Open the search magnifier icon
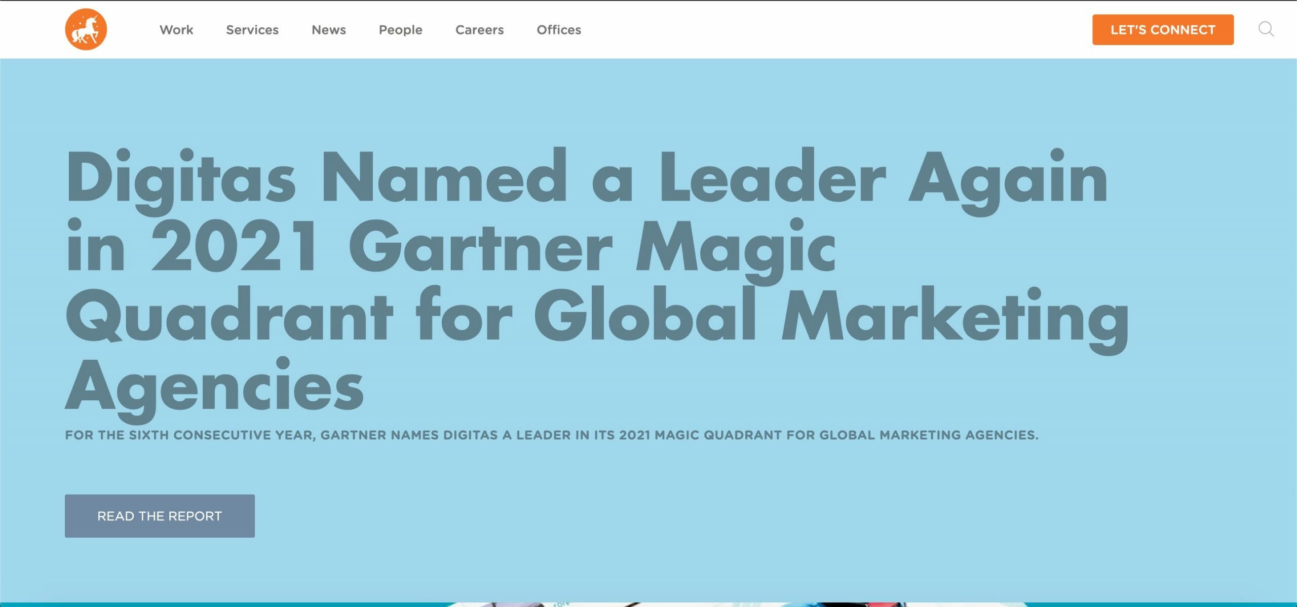This screenshot has height=607, width=1297. pos(1266,29)
